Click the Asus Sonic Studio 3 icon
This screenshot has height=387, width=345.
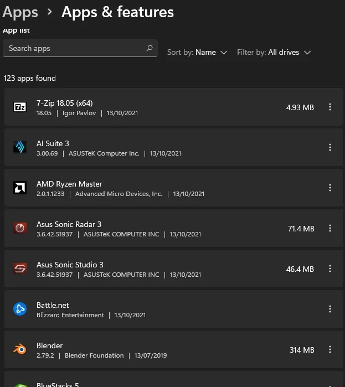coord(20,269)
